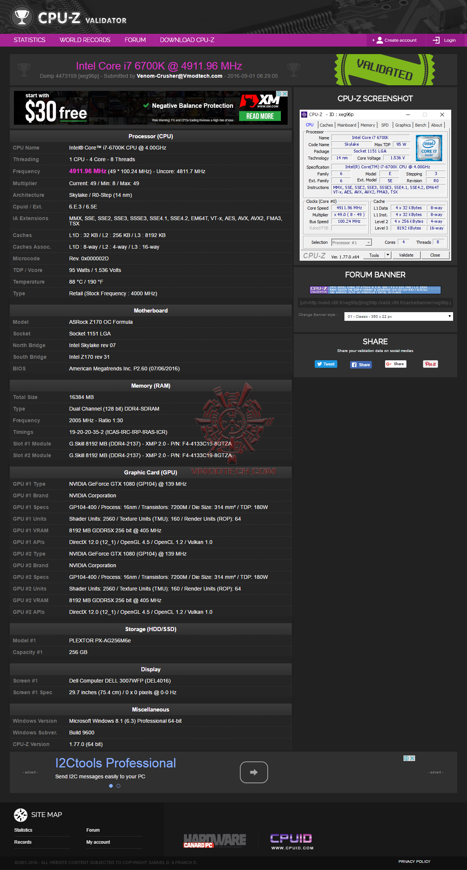This screenshot has width=467, height=870.
Task: Switch to the Bench tab in CPU-Z
Action: tap(421, 125)
